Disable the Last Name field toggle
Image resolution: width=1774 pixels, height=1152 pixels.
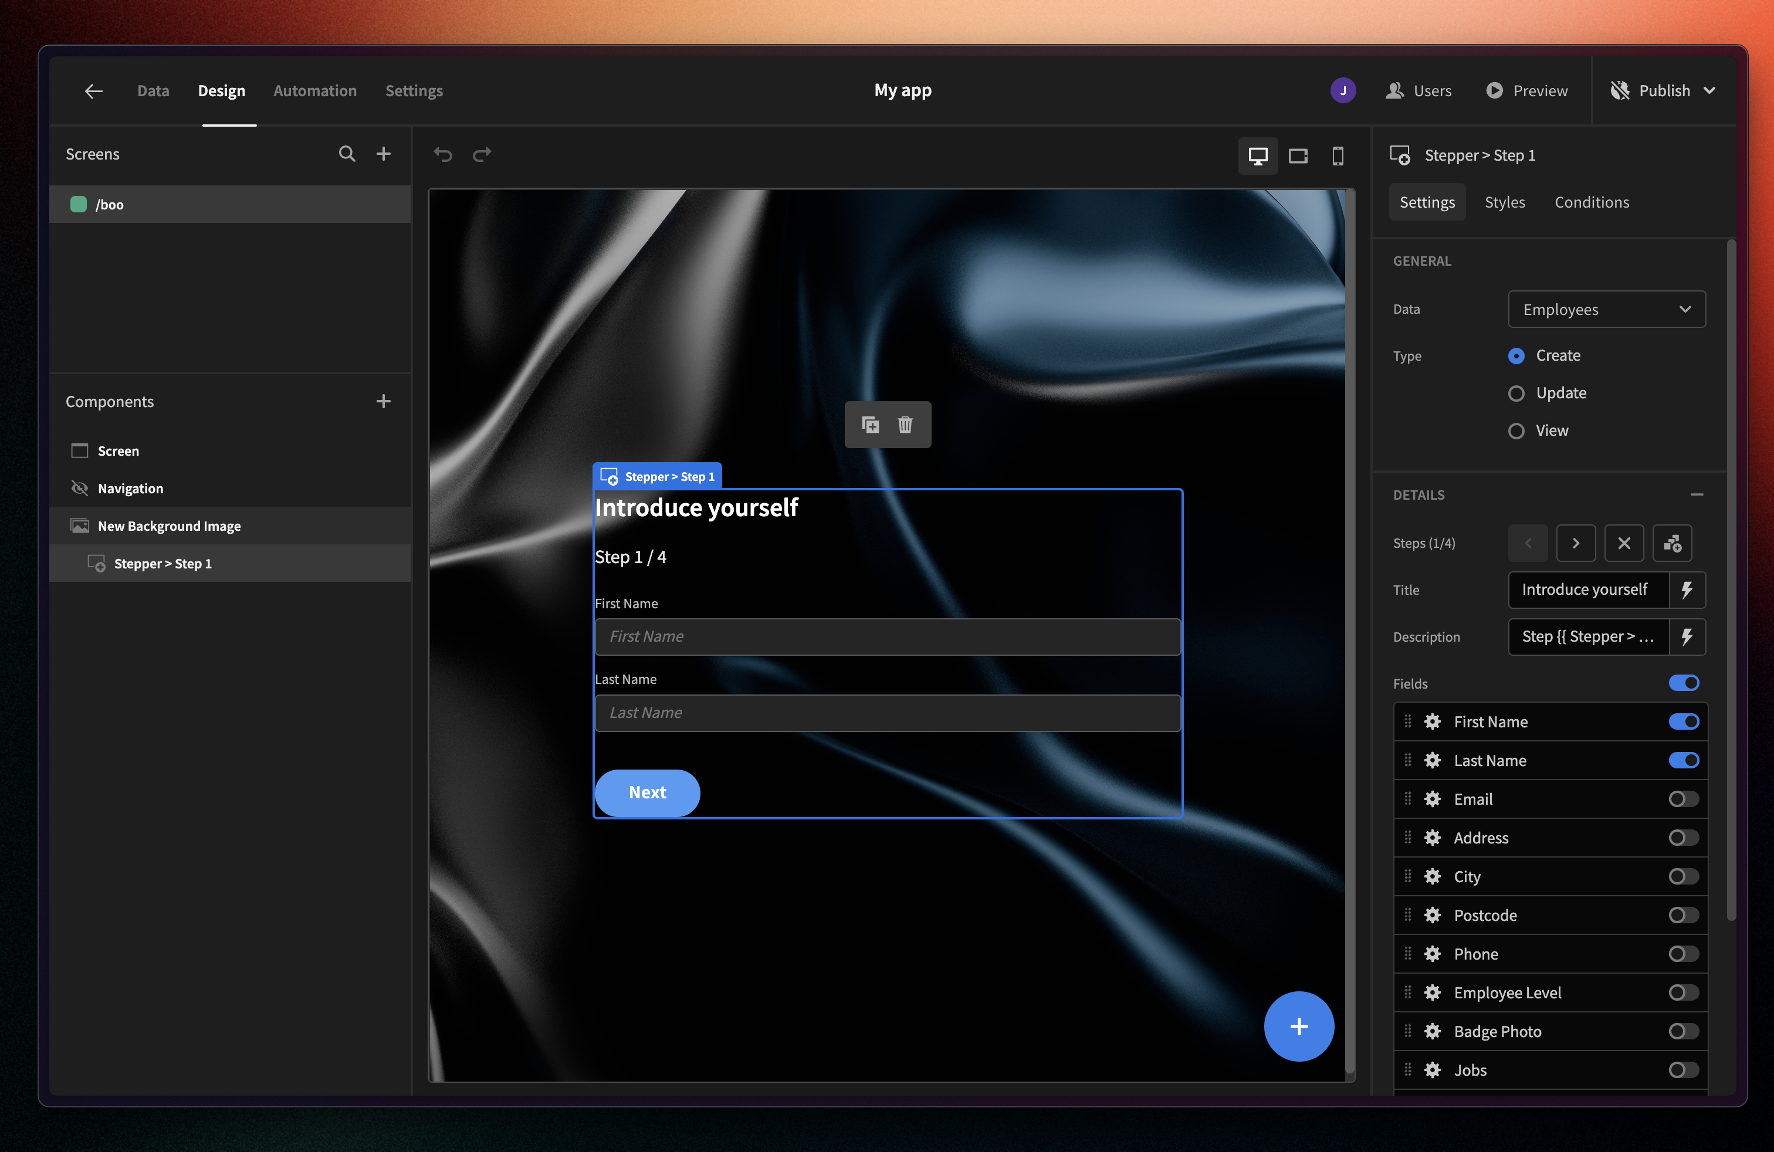pos(1683,760)
